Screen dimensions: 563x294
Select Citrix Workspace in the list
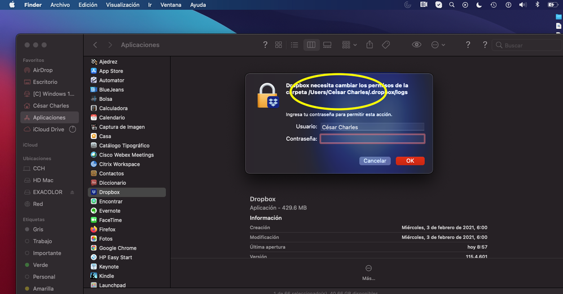pyautogui.click(x=127, y=164)
